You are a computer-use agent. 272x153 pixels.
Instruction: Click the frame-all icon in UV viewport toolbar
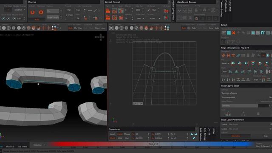pos(111,28)
